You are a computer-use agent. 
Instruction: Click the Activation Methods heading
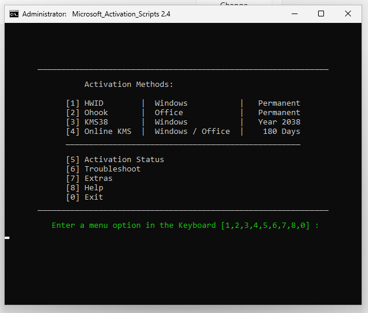point(129,85)
